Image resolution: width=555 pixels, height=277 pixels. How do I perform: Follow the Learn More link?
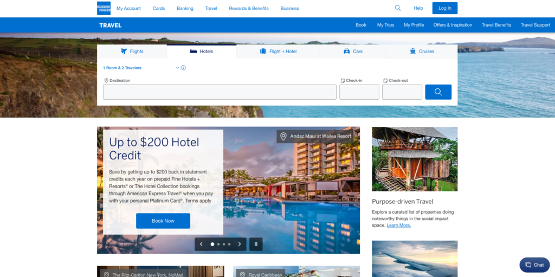pyautogui.click(x=398, y=225)
